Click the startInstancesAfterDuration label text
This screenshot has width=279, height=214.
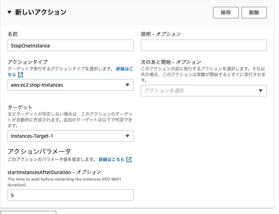(x=39, y=172)
